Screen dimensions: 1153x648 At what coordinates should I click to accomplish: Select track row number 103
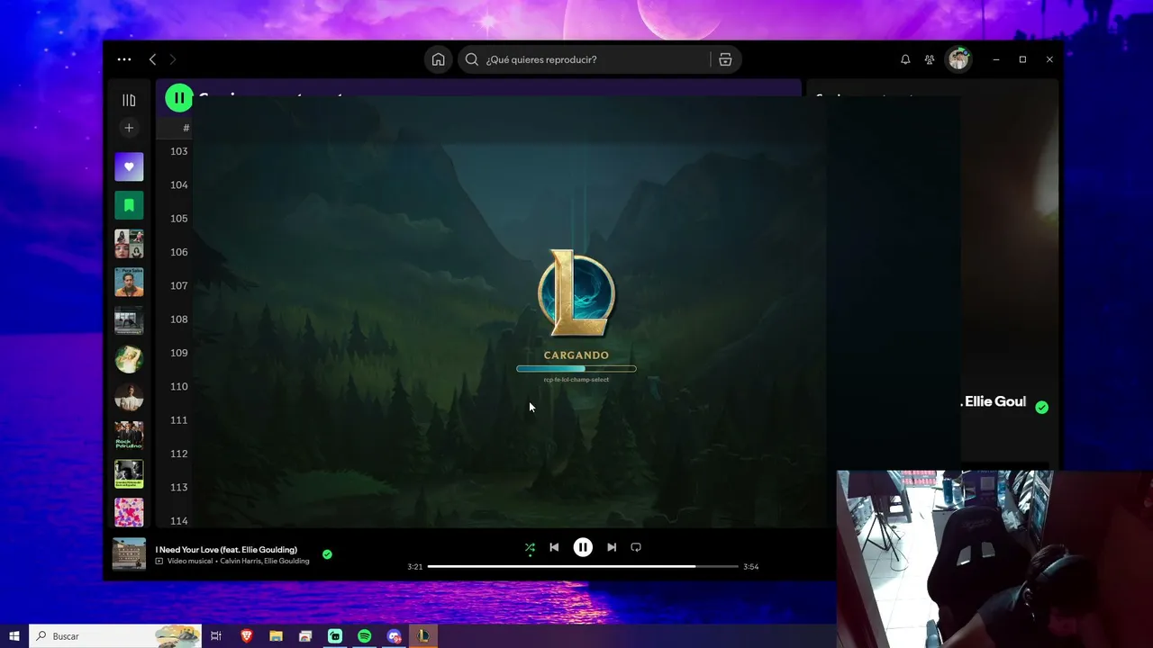178,151
